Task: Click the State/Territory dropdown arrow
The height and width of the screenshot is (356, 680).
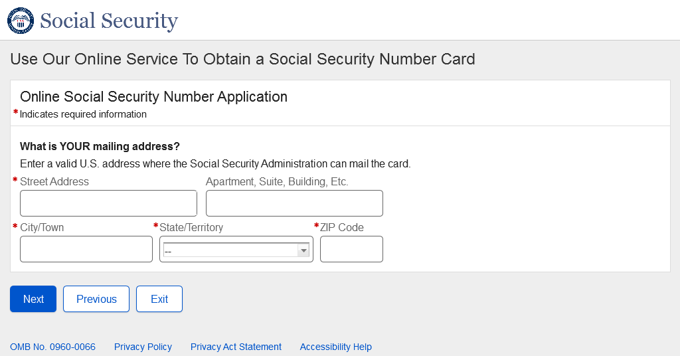Action: pyautogui.click(x=303, y=250)
